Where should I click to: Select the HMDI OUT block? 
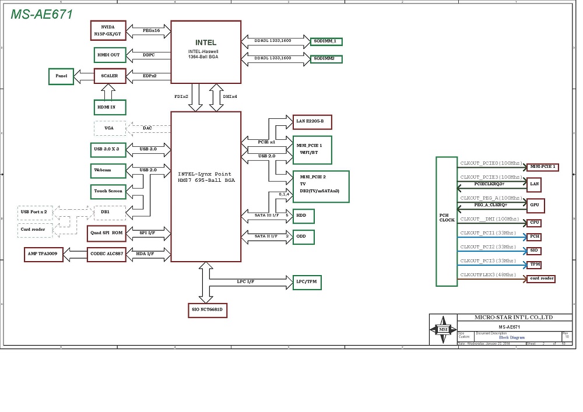110,55
